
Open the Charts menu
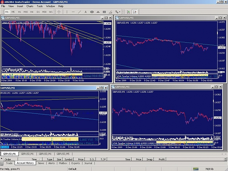click(x=30, y=6)
